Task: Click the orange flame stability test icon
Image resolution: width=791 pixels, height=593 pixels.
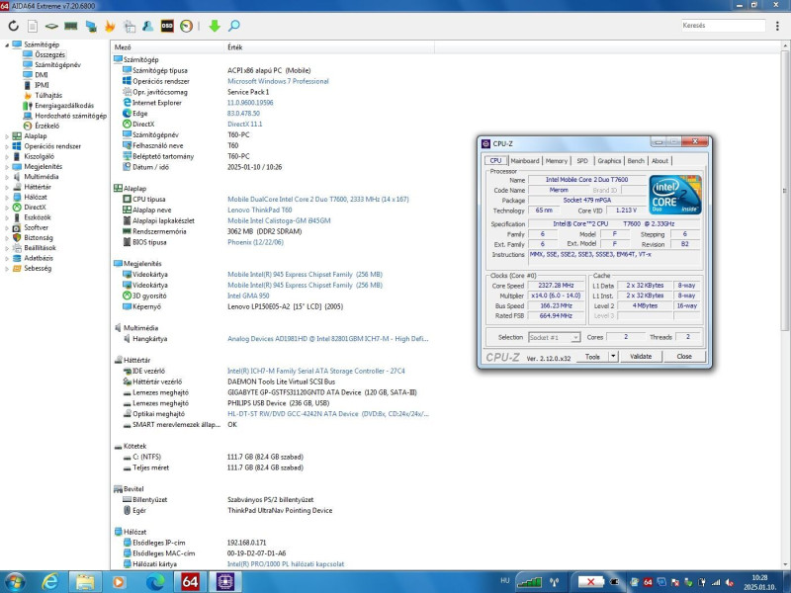Action: coord(109,26)
